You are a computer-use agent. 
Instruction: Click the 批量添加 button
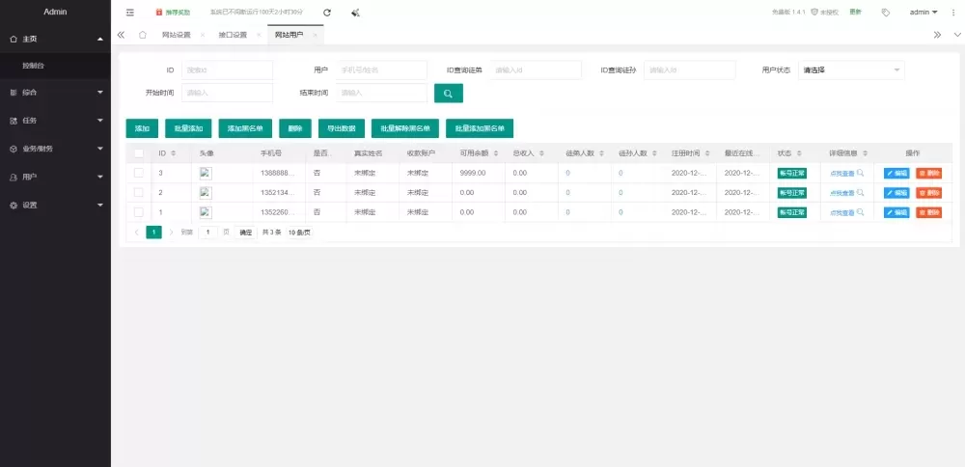click(188, 128)
